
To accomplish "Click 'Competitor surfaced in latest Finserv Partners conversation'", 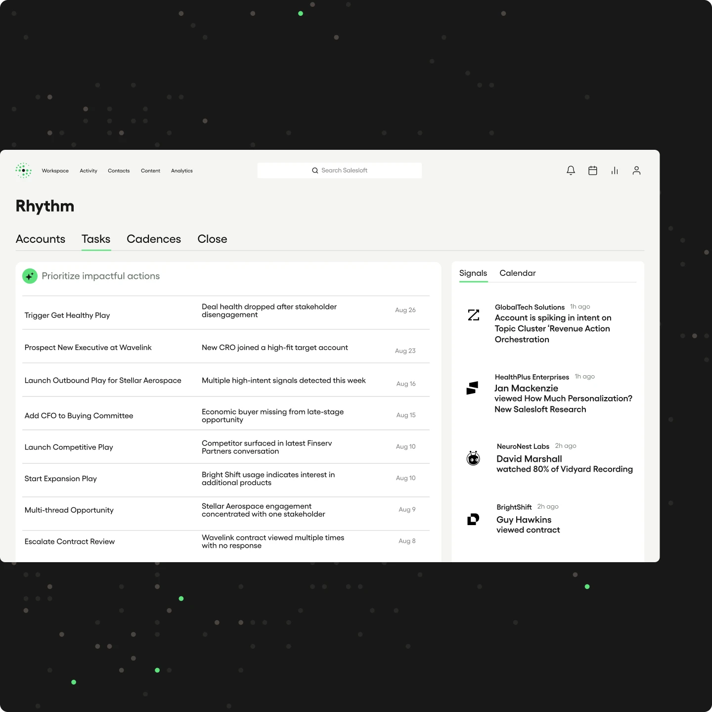I will click(267, 447).
